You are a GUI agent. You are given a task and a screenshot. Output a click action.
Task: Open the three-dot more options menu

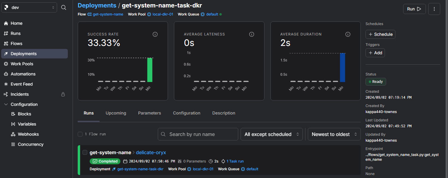[x=434, y=9]
